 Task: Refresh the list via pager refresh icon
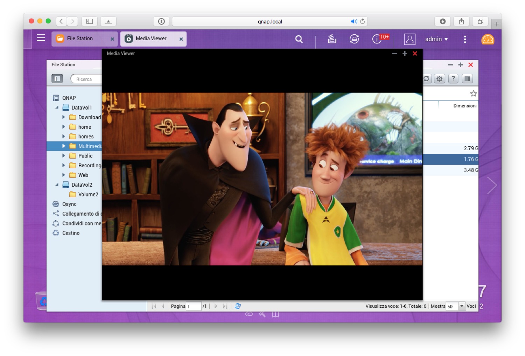coord(238,306)
